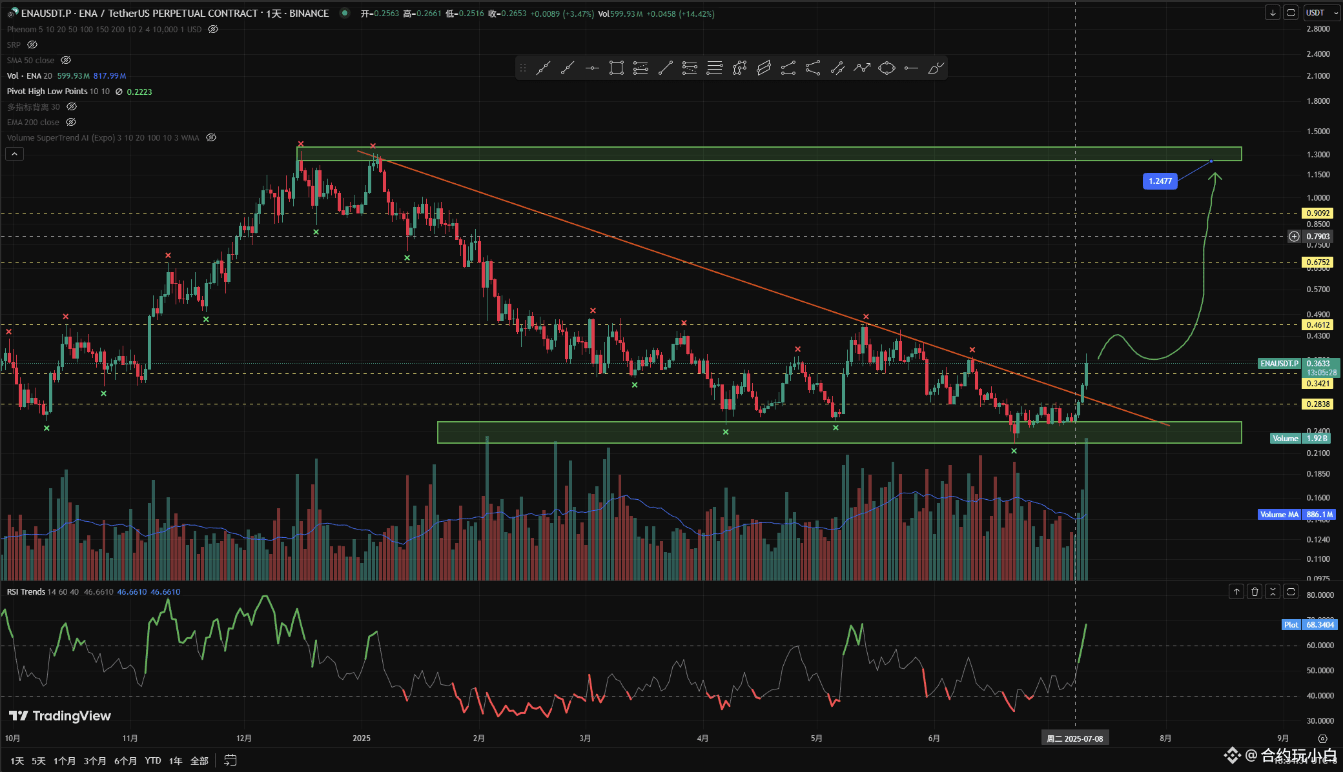The image size is (1343, 772).
Task: Click the 0.2838 yellow price level label
Action: 1318,404
